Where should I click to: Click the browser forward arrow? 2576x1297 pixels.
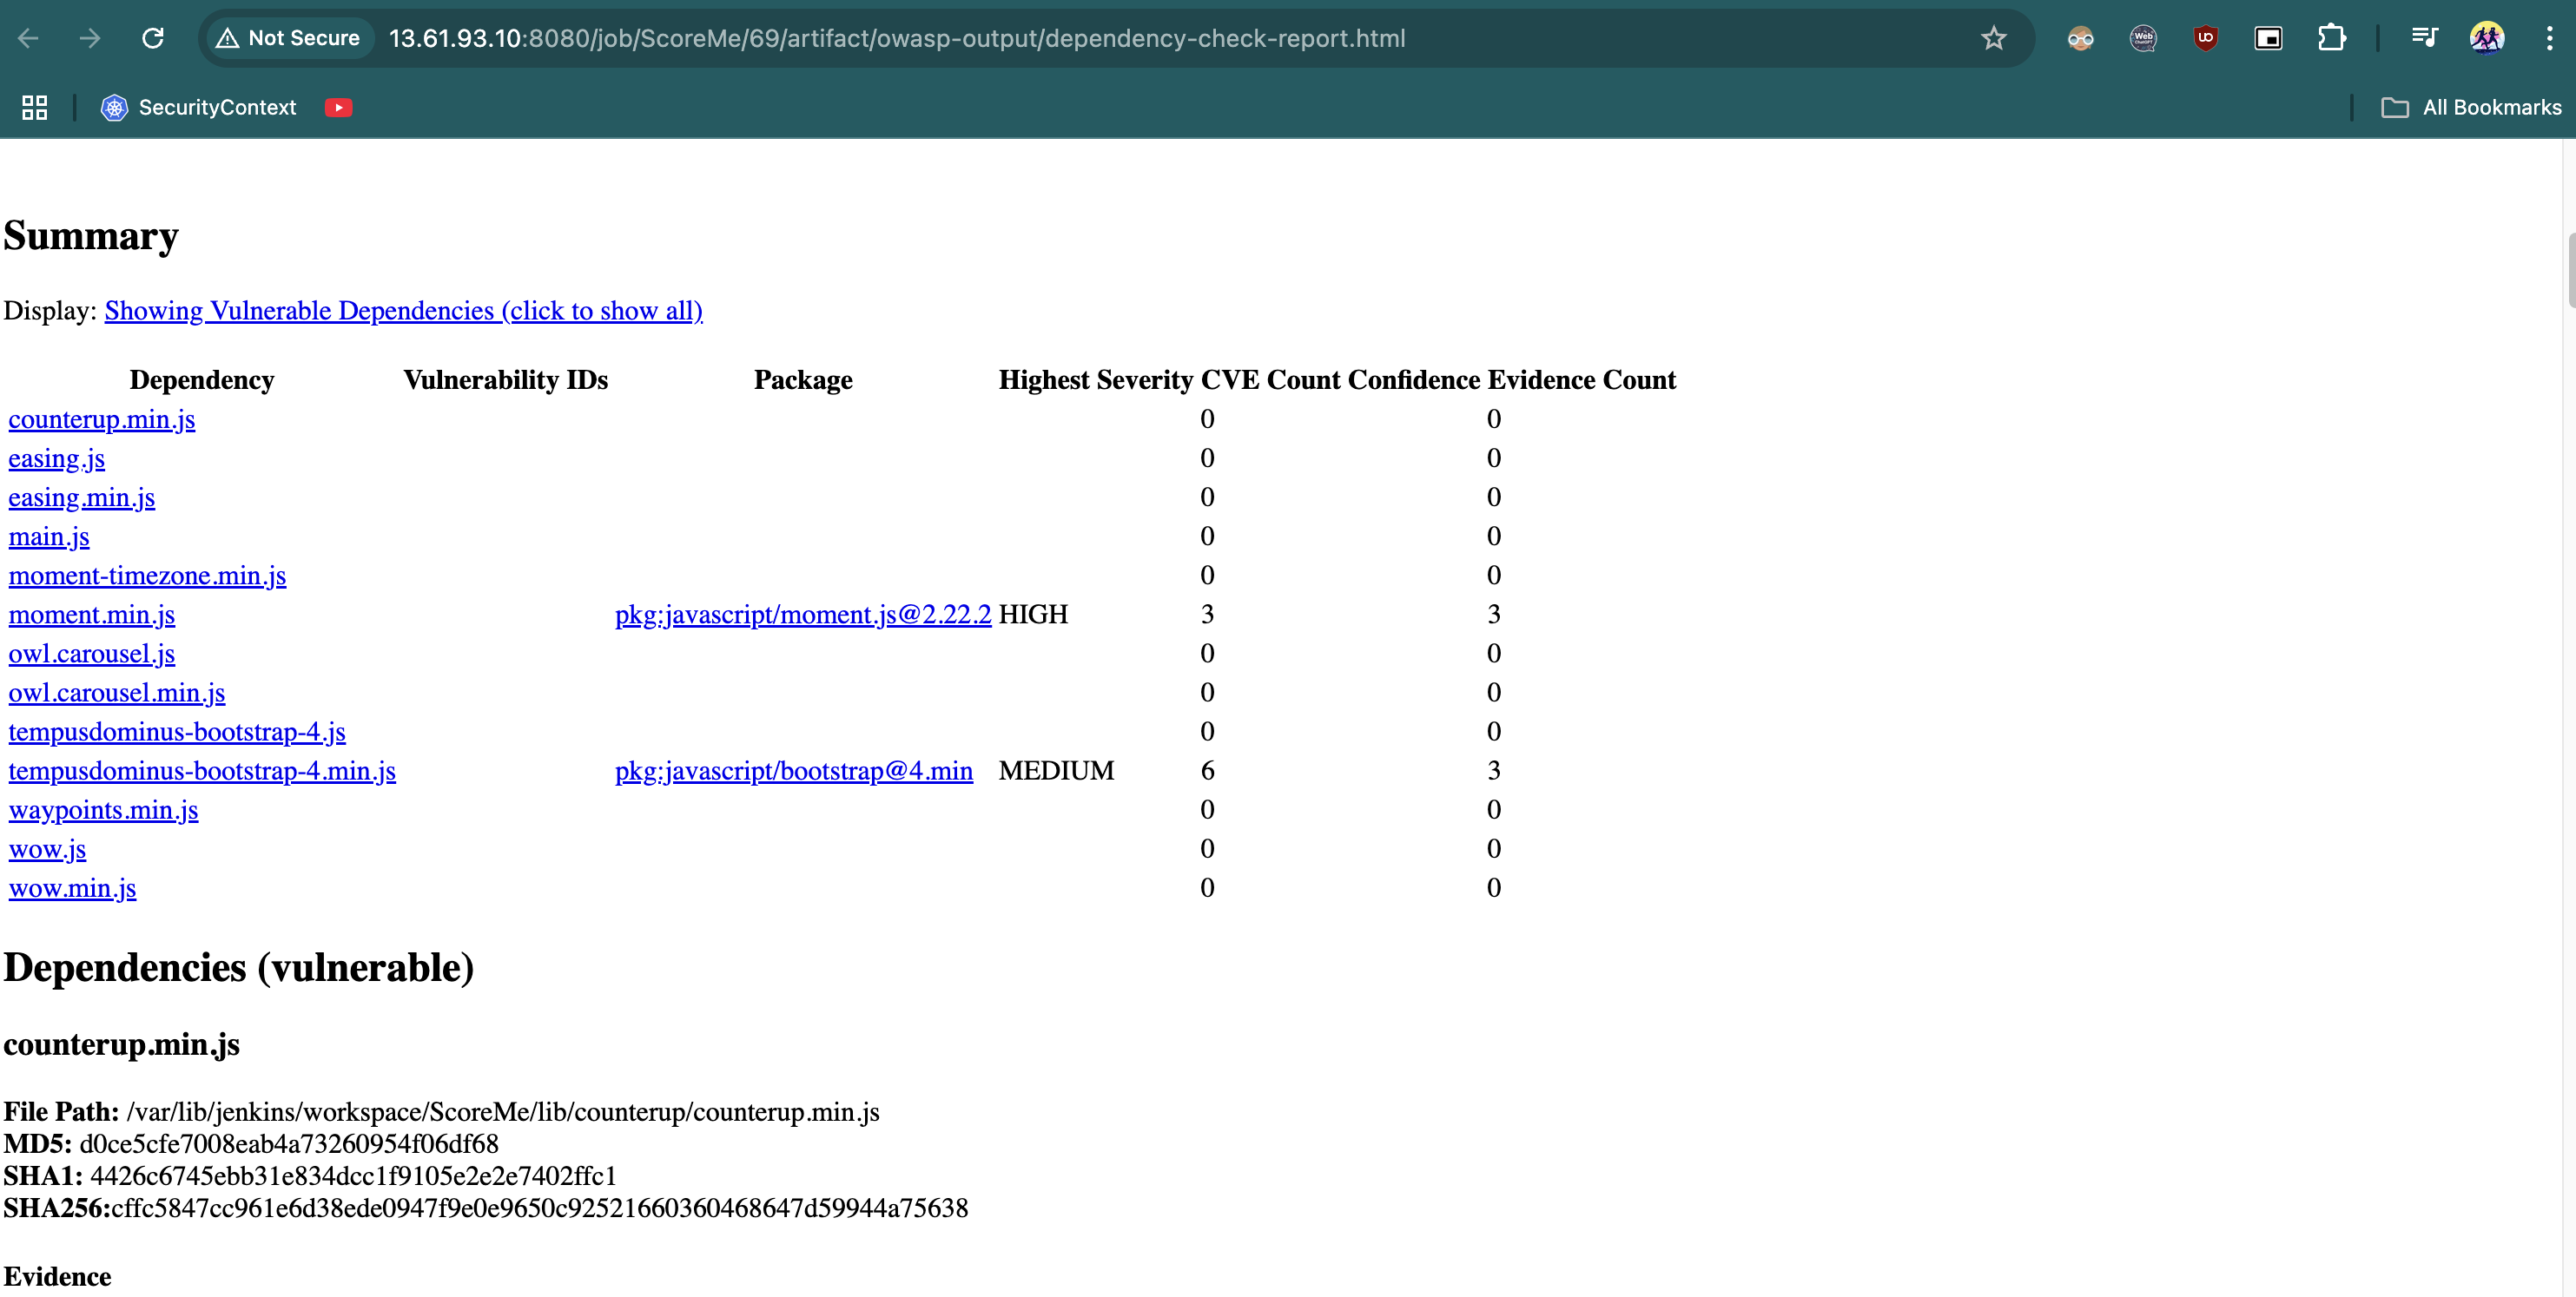coord(90,38)
